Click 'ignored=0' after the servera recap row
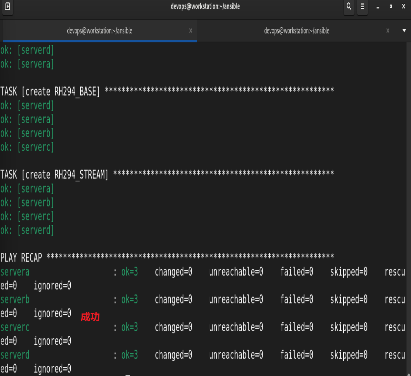Image resolution: width=411 pixels, height=376 pixels. tap(53, 286)
